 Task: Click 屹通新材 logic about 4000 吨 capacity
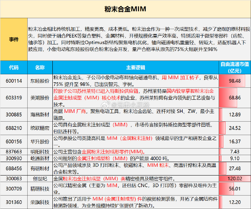[111, 158]
